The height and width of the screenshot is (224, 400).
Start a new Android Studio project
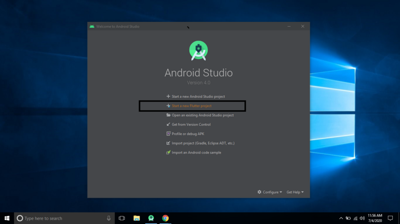click(x=198, y=97)
